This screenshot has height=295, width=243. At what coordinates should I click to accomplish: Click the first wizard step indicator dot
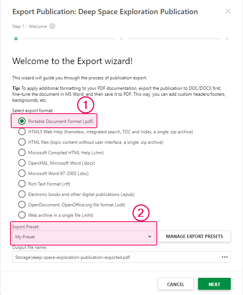point(16,38)
